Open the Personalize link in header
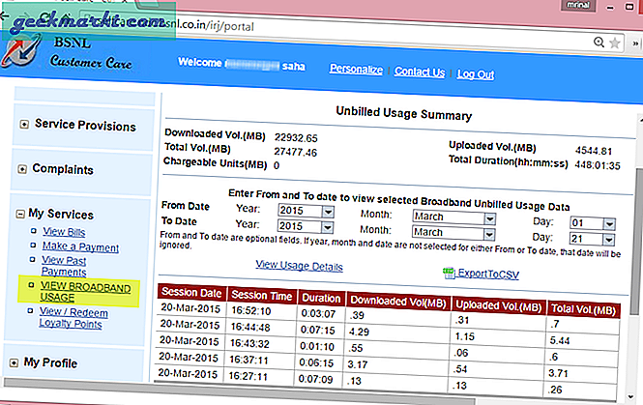The width and height of the screenshot is (643, 405). [x=356, y=71]
